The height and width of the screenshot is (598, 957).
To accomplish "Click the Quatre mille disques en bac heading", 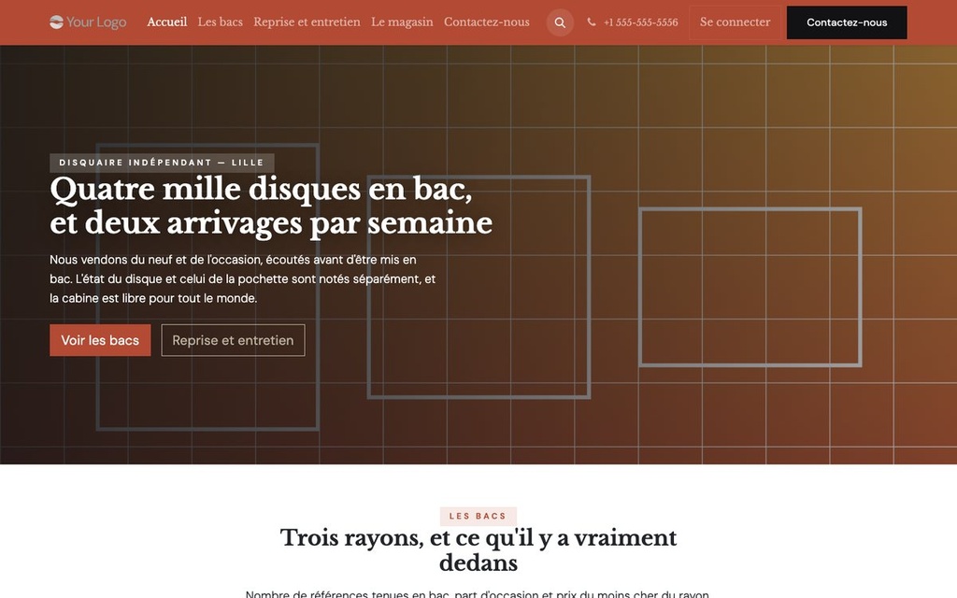I will 271,206.
